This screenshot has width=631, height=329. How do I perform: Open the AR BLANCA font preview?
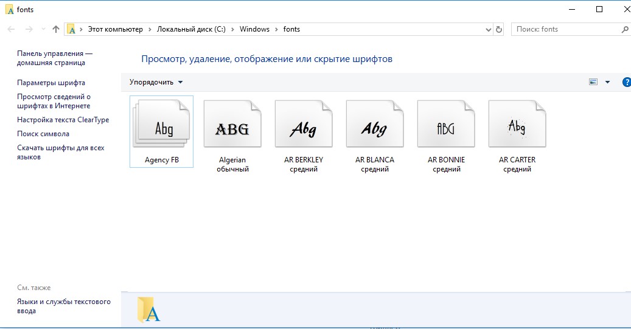pos(375,125)
